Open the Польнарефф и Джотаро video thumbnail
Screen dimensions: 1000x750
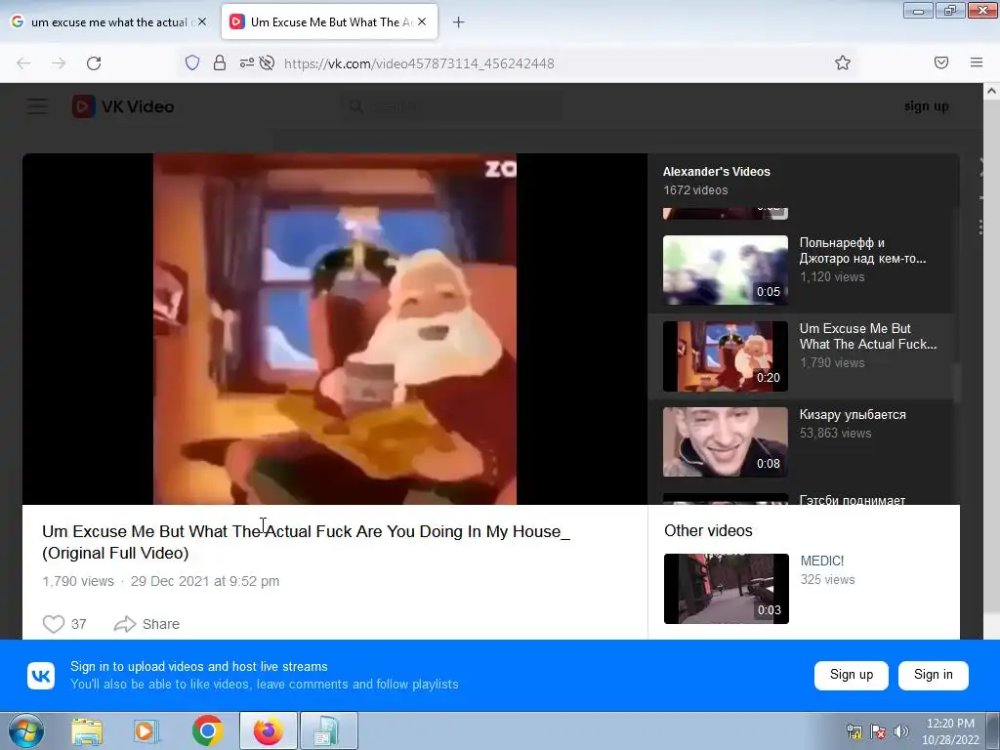726,270
